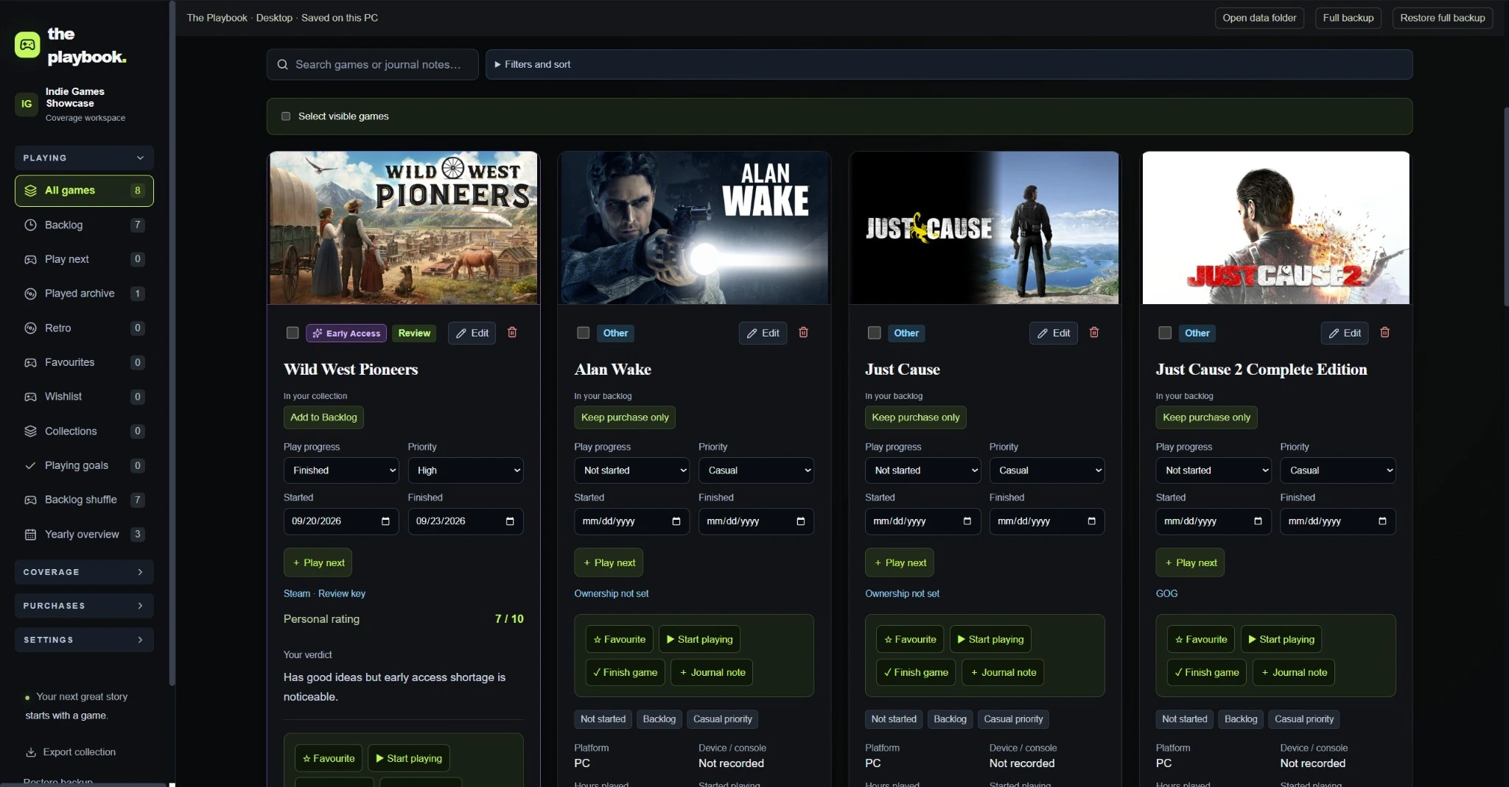Open Backlog shuffle in sidebar

[x=84, y=500]
